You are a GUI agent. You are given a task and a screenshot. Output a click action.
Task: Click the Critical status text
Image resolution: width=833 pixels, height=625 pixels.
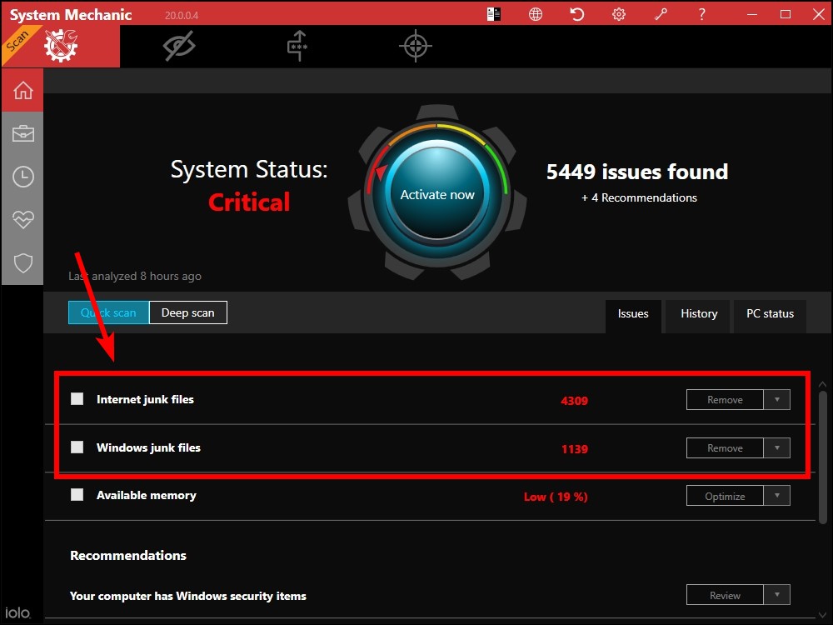pyautogui.click(x=249, y=202)
